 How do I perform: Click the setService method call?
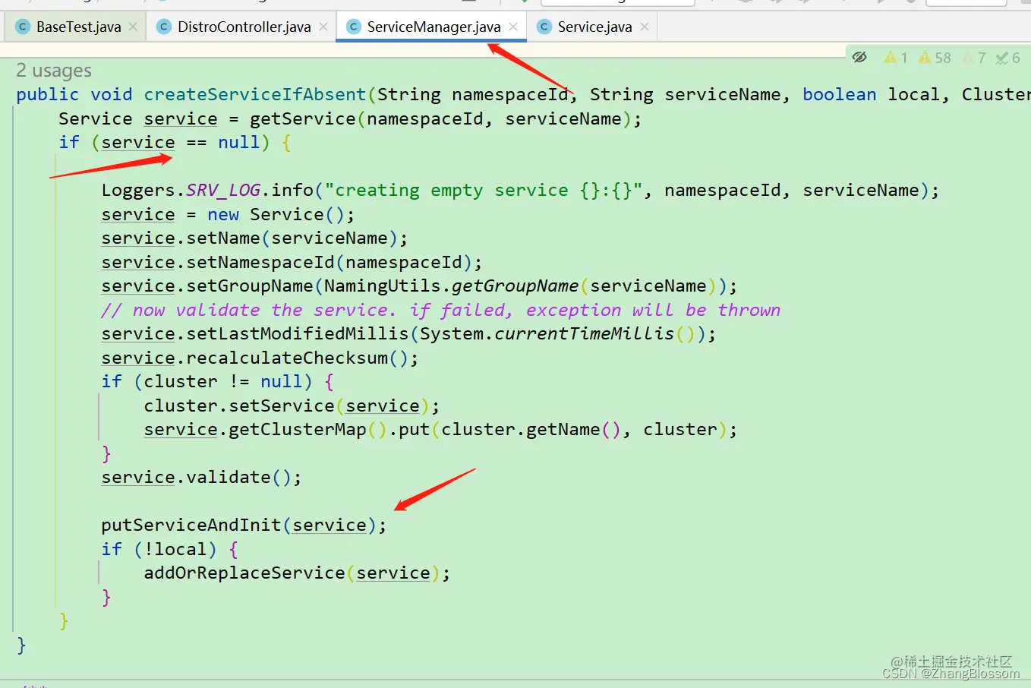(282, 406)
